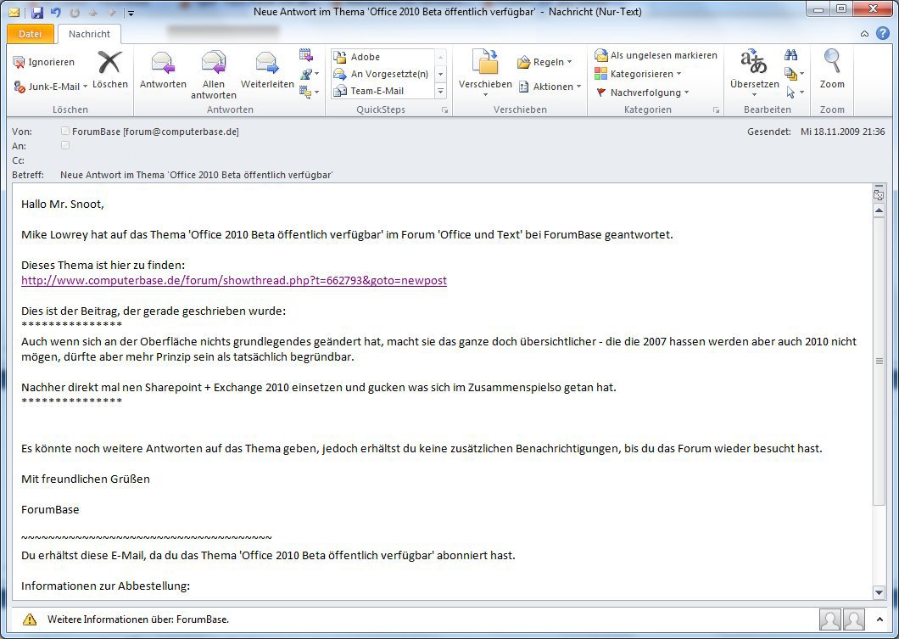Collapse the ribbon with the caret
This screenshot has width=899, height=639.
tap(864, 34)
